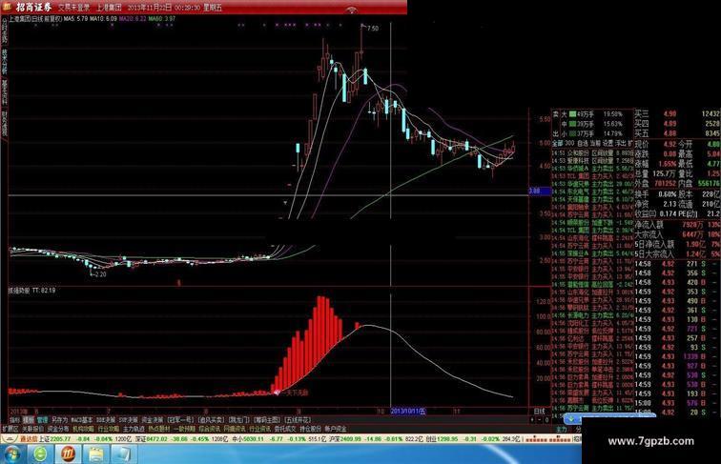This screenshot has width=721, height=464.
Task: Open 账户资金 tab
Action: click(x=335, y=429)
